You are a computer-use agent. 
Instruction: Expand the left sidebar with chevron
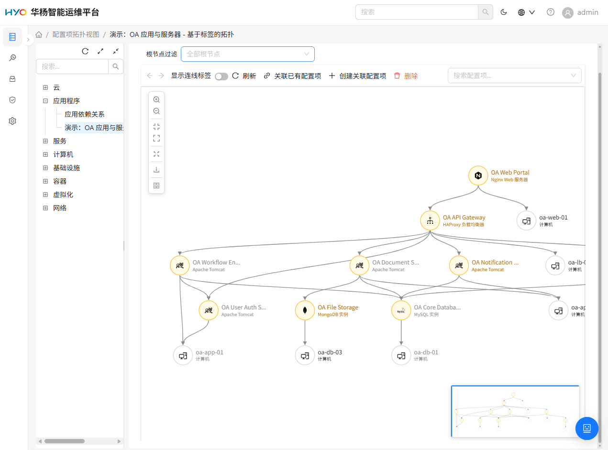pyautogui.click(x=28, y=40)
